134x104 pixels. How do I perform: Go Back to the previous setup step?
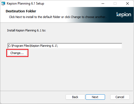pyautogui.click(x=75, y=97)
